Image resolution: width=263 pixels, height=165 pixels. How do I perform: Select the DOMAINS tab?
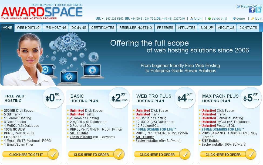pyautogui.click(x=79, y=27)
